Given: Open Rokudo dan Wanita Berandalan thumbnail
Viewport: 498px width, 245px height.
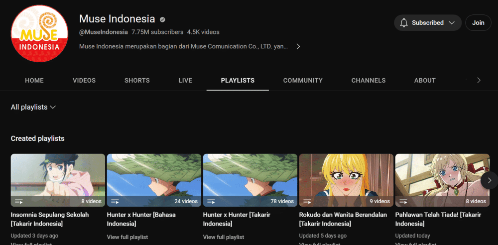Looking at the screenshot, I should 346,180.
